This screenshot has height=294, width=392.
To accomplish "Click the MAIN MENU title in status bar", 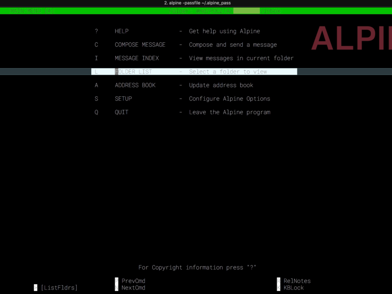I will point(32,11).
